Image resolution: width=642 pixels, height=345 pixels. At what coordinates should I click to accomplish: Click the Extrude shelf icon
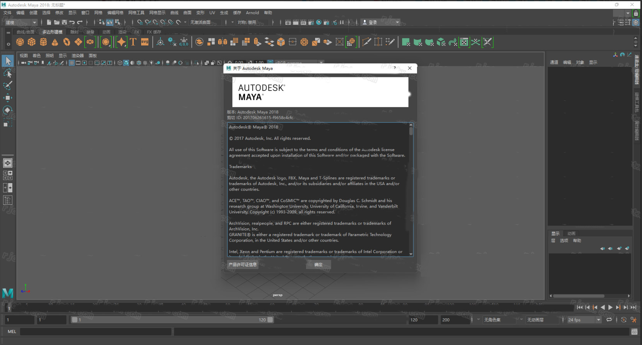pos(257,42)
